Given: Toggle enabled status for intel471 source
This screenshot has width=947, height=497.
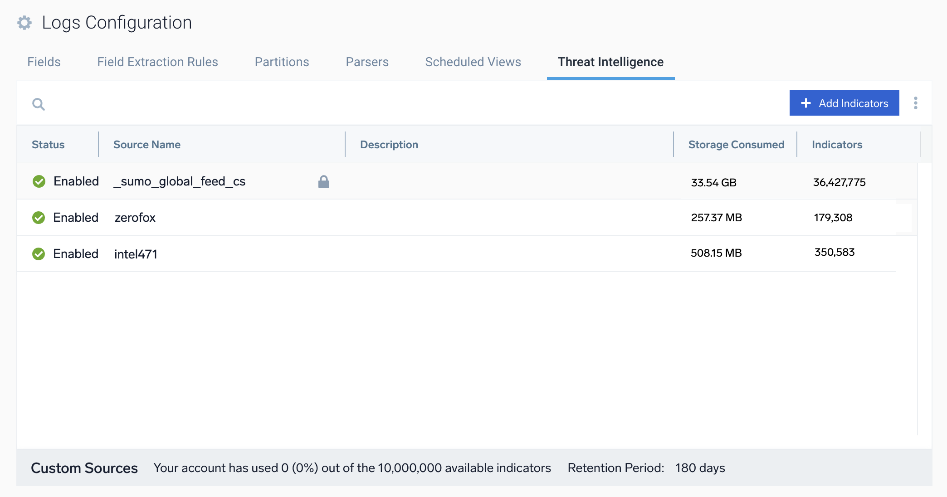Looking at the screenshot, I should [39, 253].
